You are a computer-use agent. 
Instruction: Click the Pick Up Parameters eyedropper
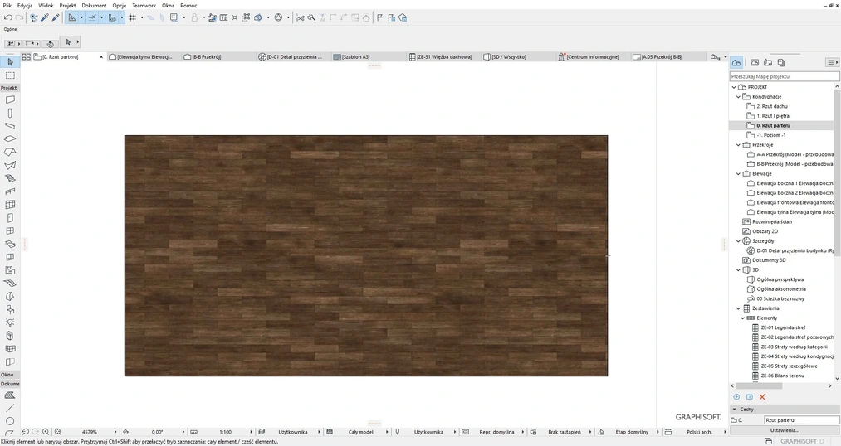point(45,17)
